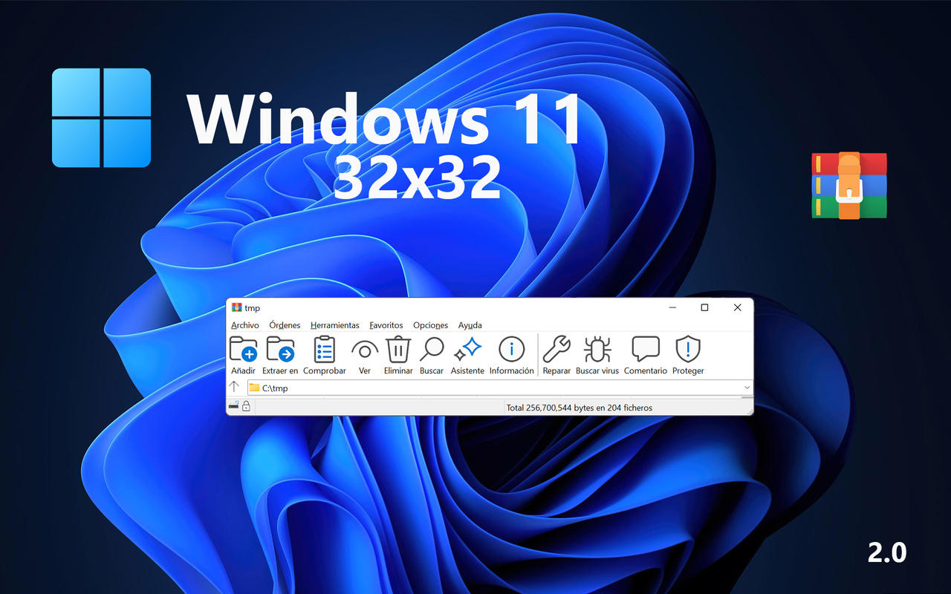Open the Herramientas menu
Image resolution: width=951 pixels, height=594 pixels.
point(334,325)
